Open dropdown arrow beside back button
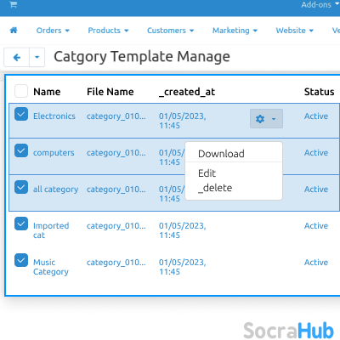 pyautogui.click(x=37, y=58)
